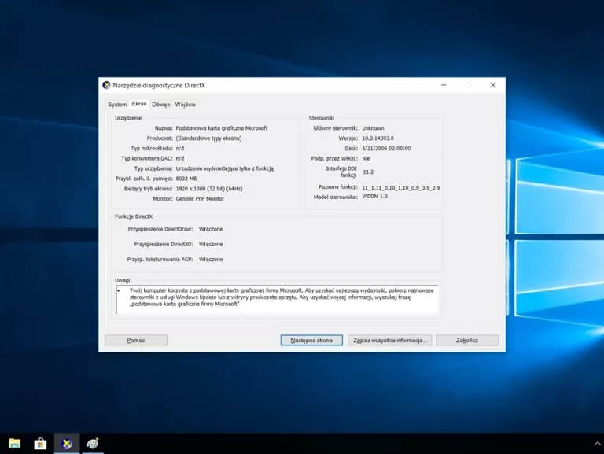Image resolution: width=604 pixels, height=454 pixels.
Task: Close the DirectX diagnostic window
Action: coord(492,85)
